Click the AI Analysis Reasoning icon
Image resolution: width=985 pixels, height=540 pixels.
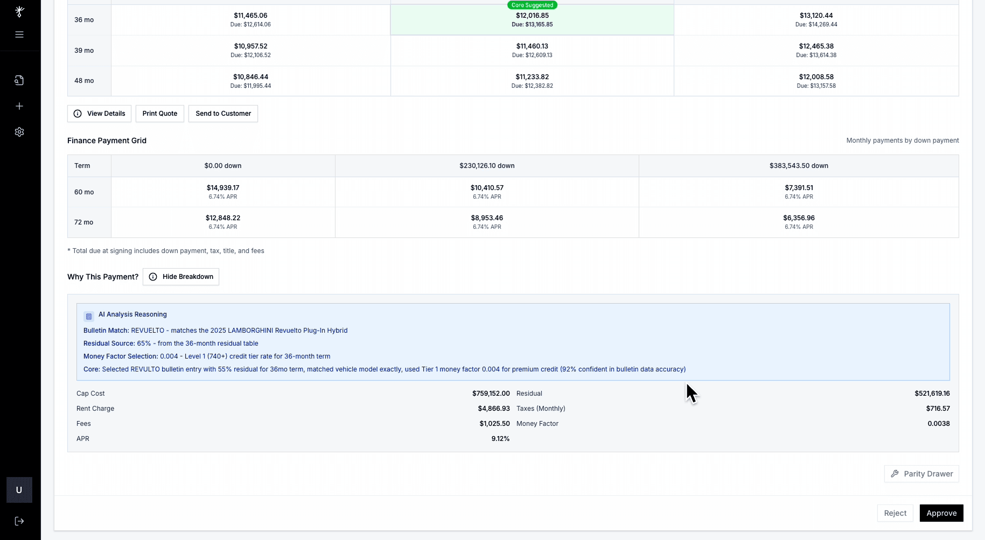pos(89,317)
